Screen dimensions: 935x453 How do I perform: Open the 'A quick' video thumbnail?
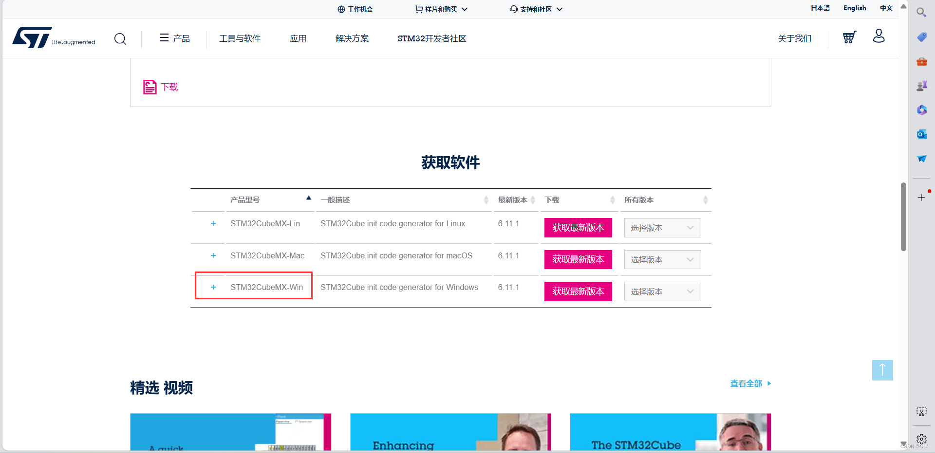pos(230,432)
